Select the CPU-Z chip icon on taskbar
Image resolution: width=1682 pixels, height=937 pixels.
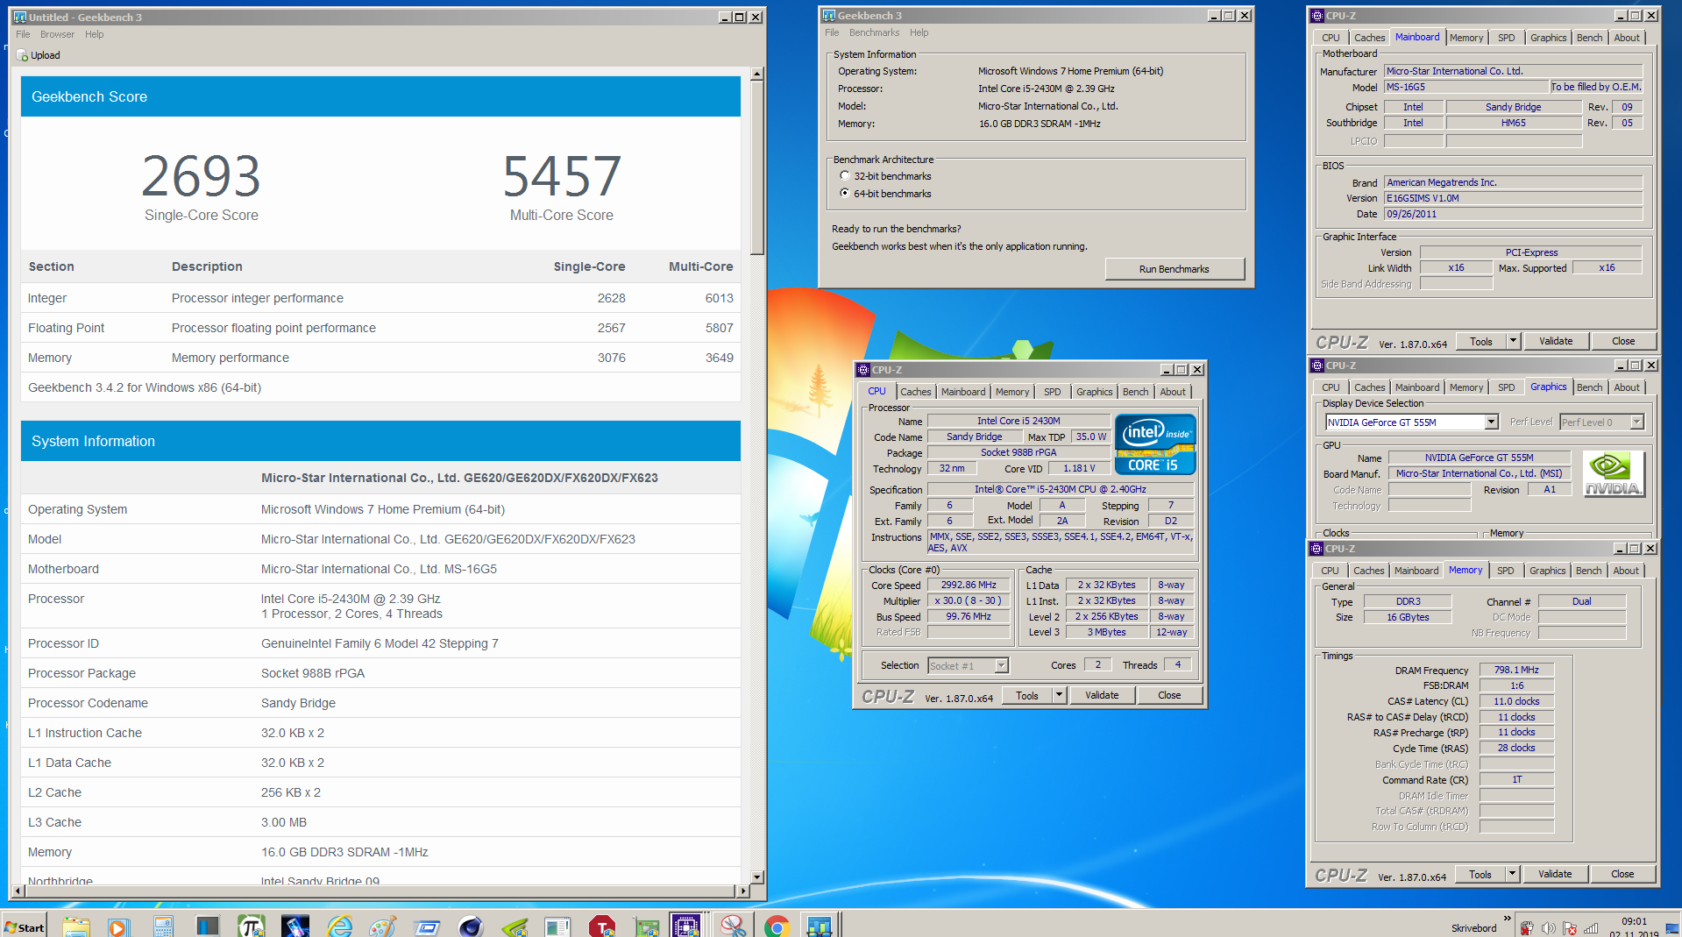coord(685,926)
